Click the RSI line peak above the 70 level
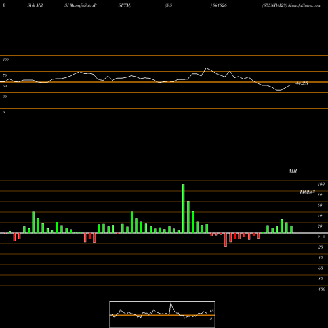328x328 pixels. pyautogui.click(x=206, y=68)
